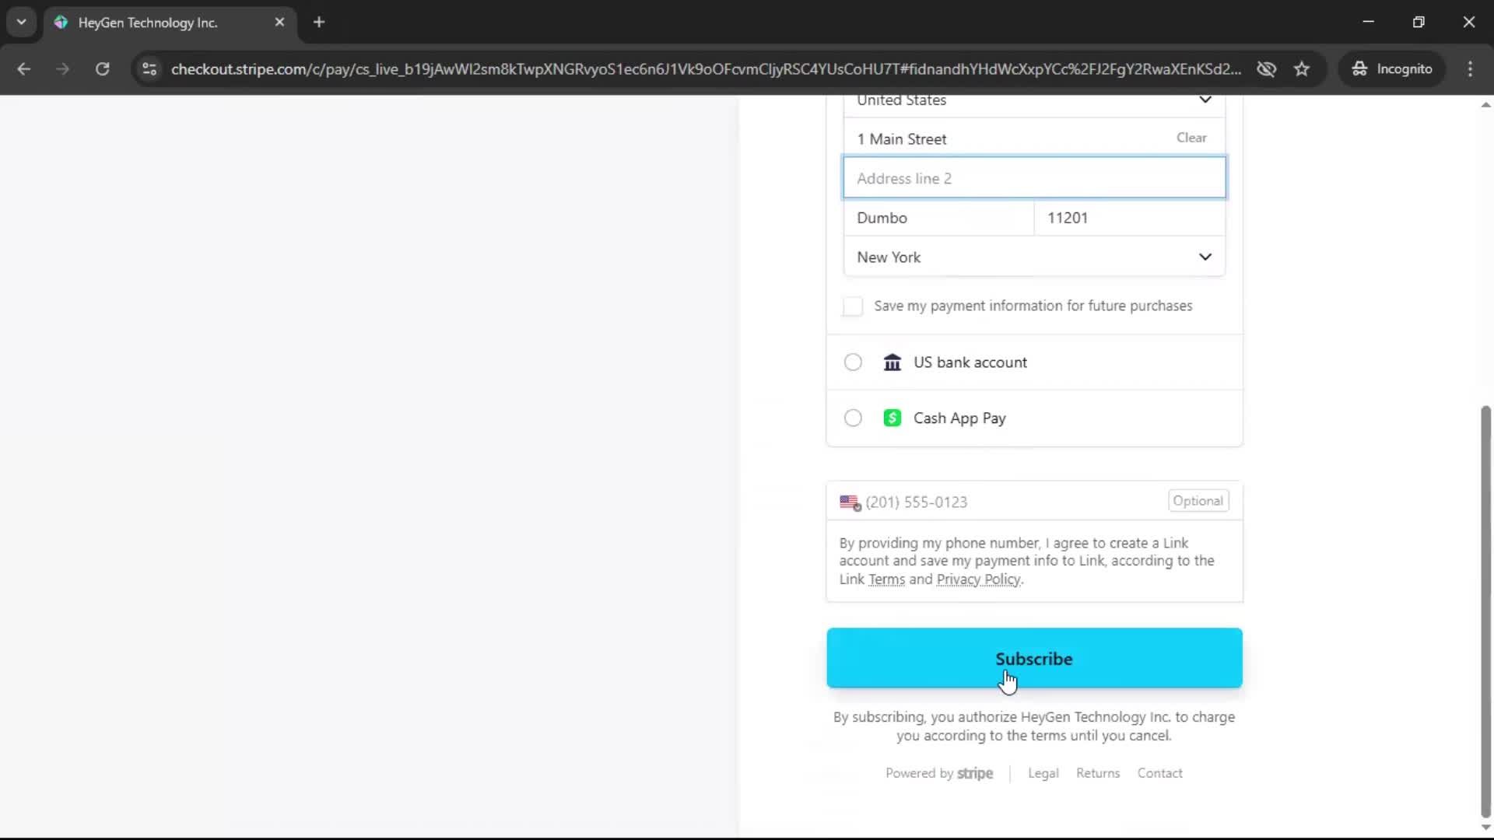Click into the phone number field

pyautogui.click(x=1012, y=502)
